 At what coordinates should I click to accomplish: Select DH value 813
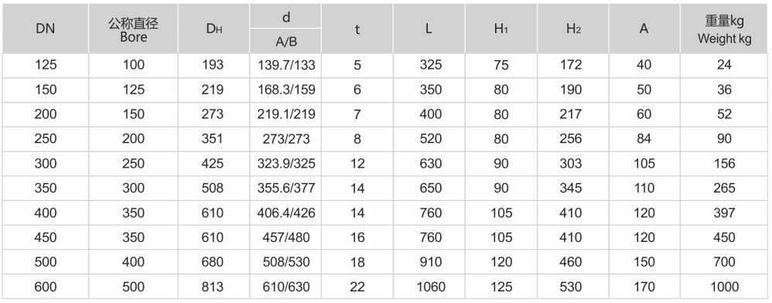click(x=213, y=287)
